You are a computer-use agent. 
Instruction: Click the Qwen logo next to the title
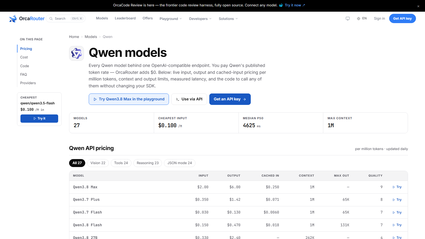(76, 53)
